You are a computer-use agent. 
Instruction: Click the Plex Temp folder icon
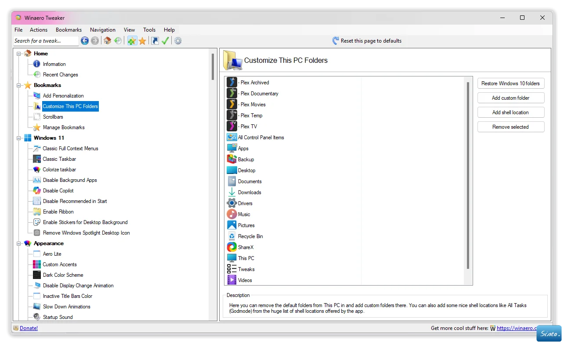click(x=232, y=115)
